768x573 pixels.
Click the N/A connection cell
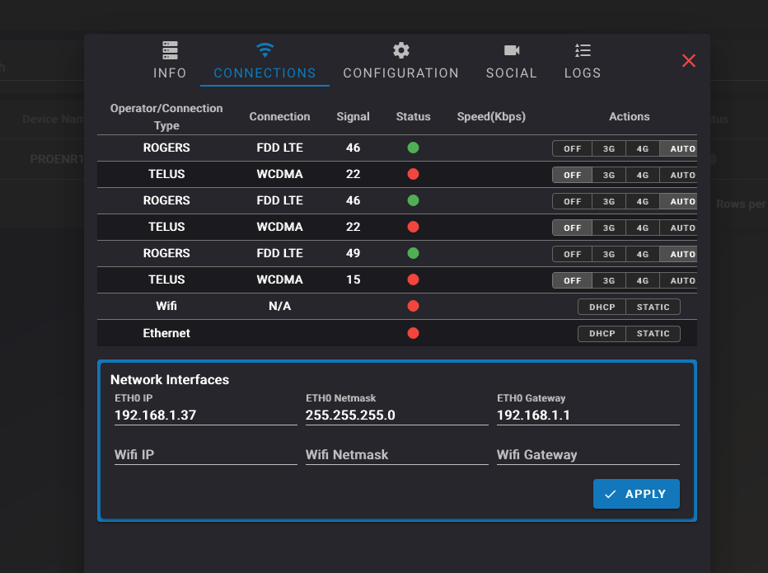[x=279, y=307]
